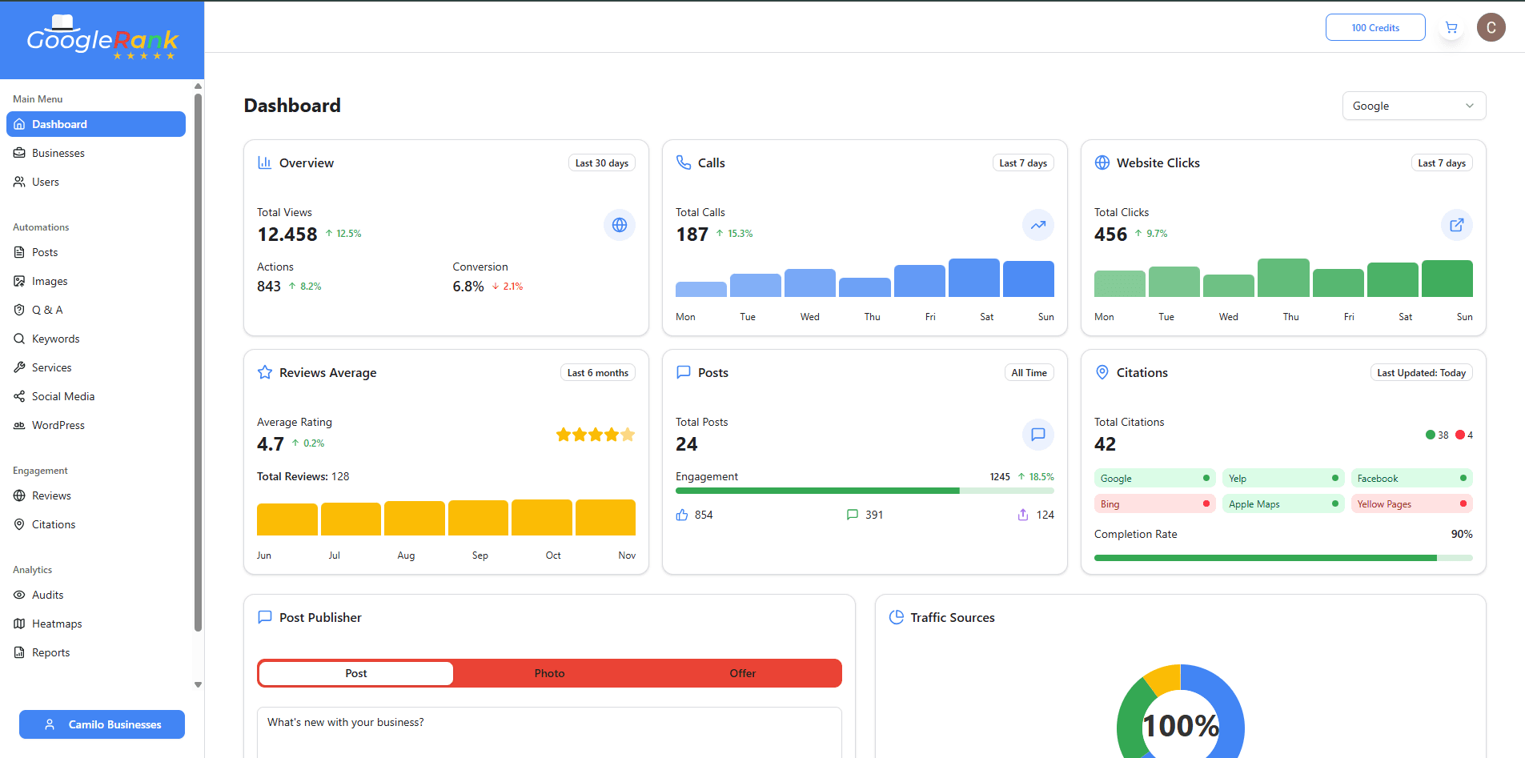This screenshot has width=1525, height=758.
Task: Click the Bing citation chip
Action: point(1155,503)
